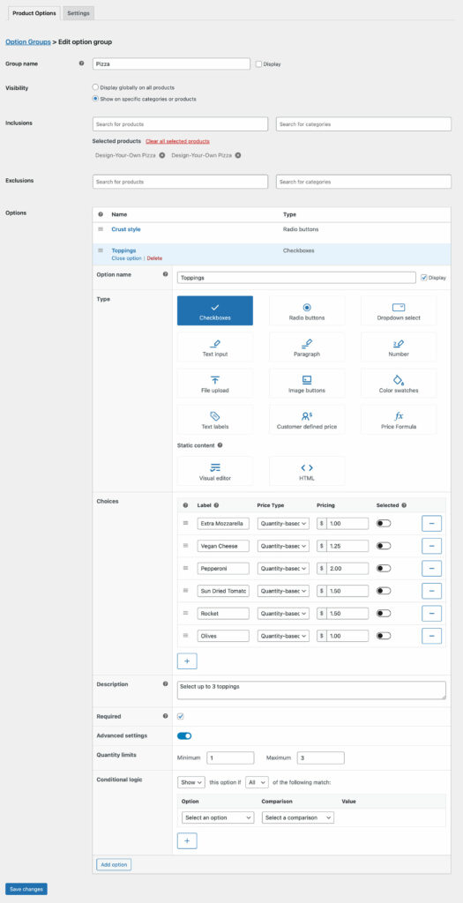Select Display globally on all products
This screenshot has height=903, width=463.
(95, 87)
